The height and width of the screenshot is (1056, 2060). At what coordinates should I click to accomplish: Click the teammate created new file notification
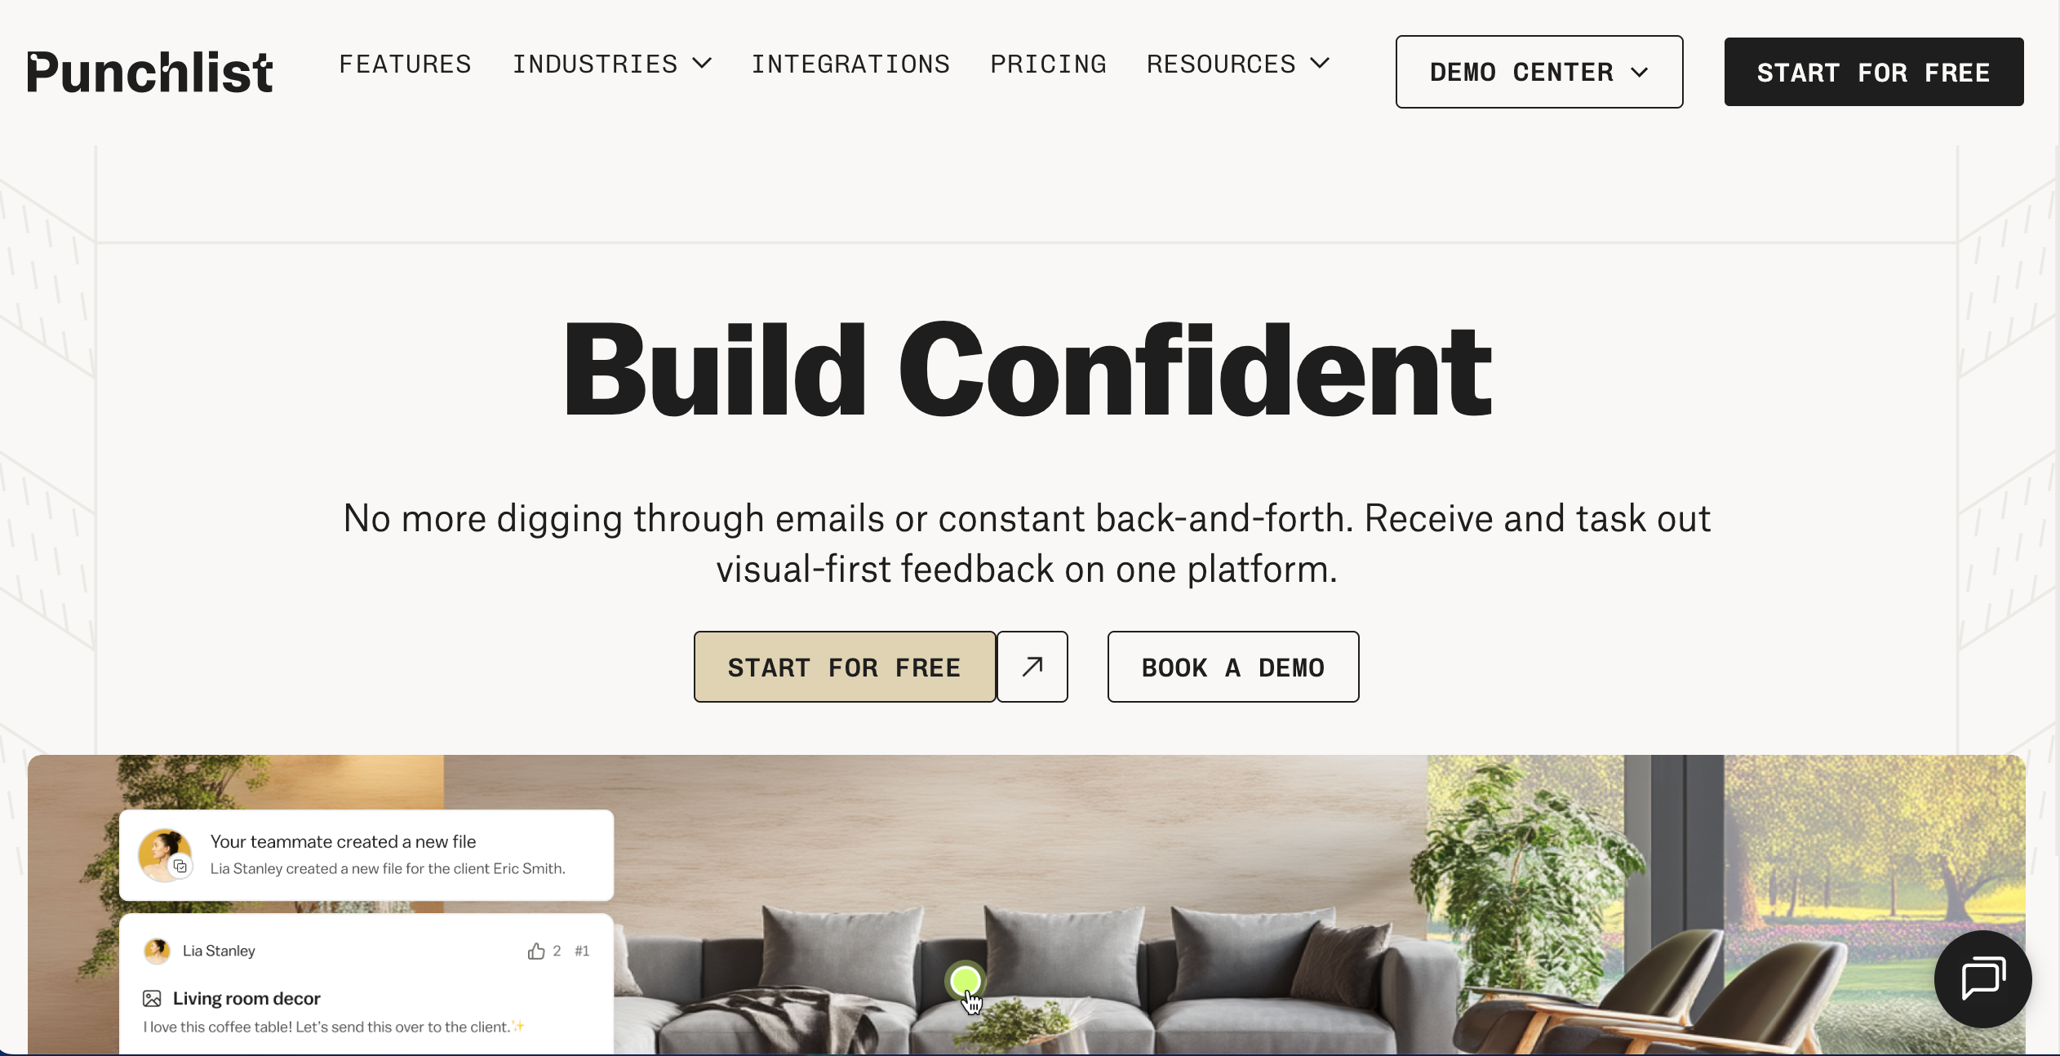(x=366, y=855)
